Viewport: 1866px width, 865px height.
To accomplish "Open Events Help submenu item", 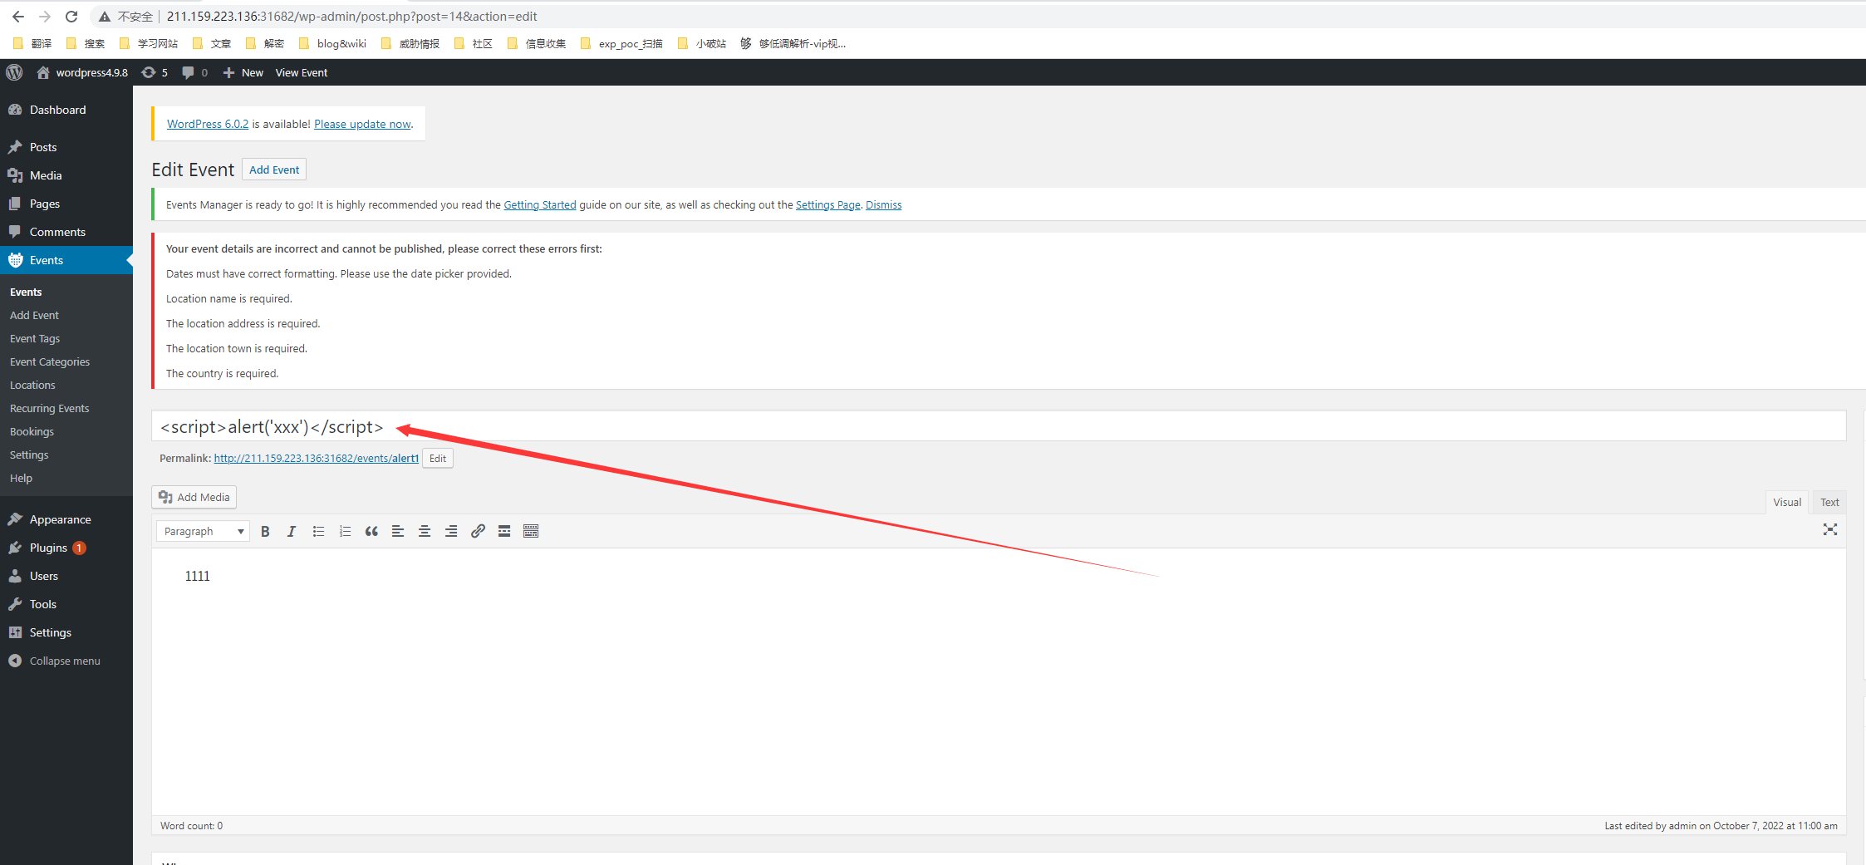I will (x=21, y=478).
